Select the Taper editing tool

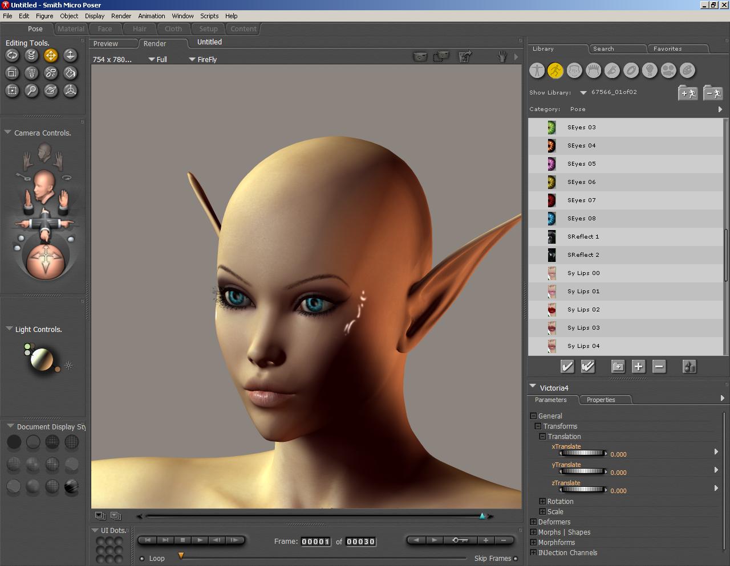(31, 73)
